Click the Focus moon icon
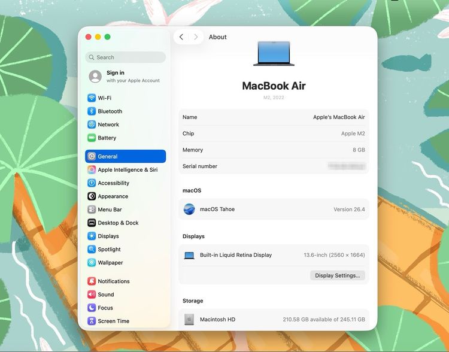Screen dimensions: 449x352 [x=92, y=308]
